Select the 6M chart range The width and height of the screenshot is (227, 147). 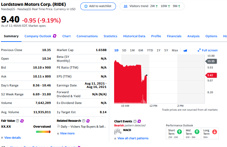[x=141, y=50]
